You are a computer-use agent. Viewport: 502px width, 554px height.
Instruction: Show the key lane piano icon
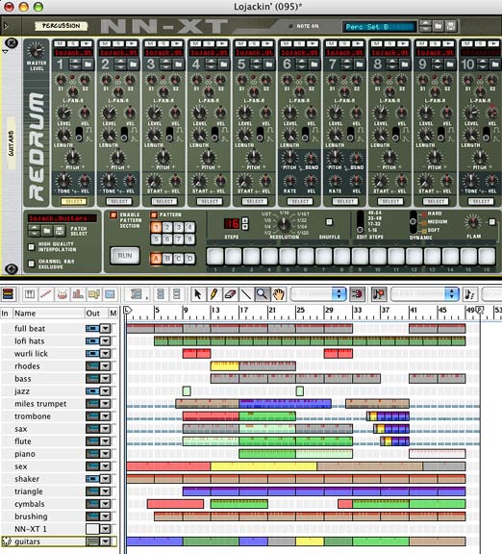[x=30, y=294]
